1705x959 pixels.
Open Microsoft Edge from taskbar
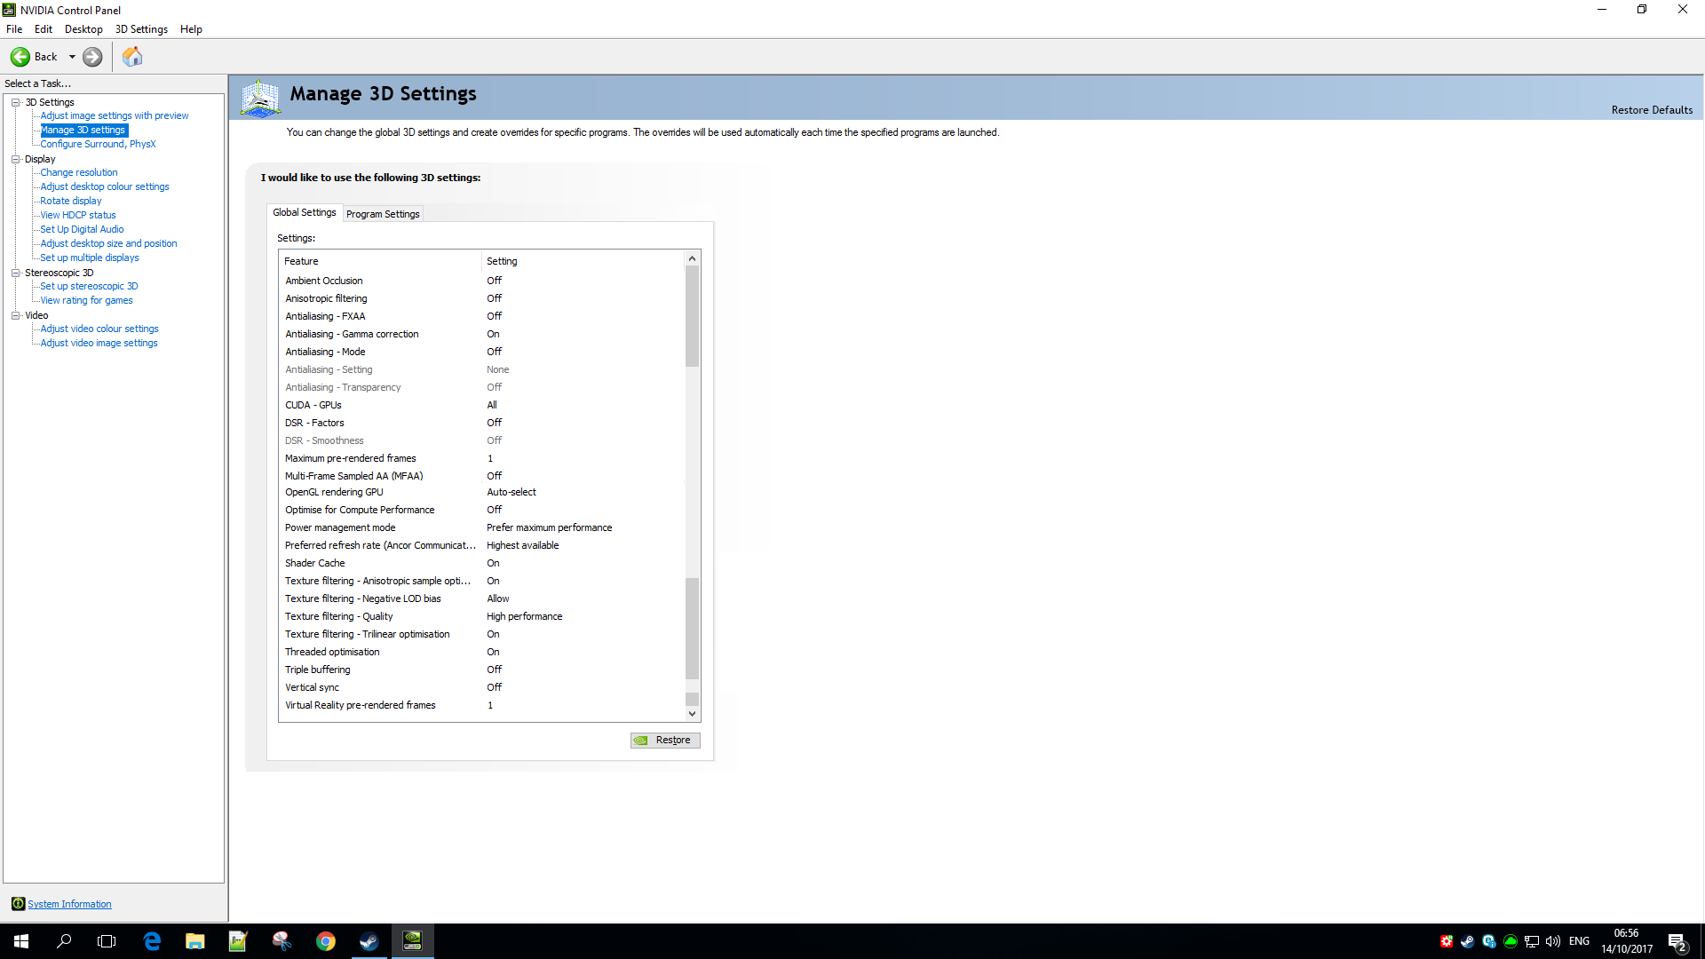coord(152,941)
